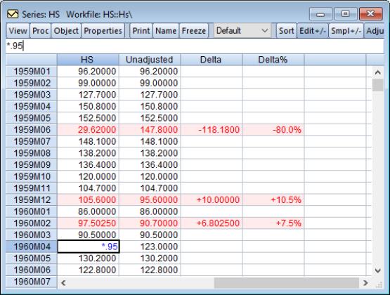Toggle Smpl+/- sample display
This screenshot has height=295, width=390.
tap(346, 31)
